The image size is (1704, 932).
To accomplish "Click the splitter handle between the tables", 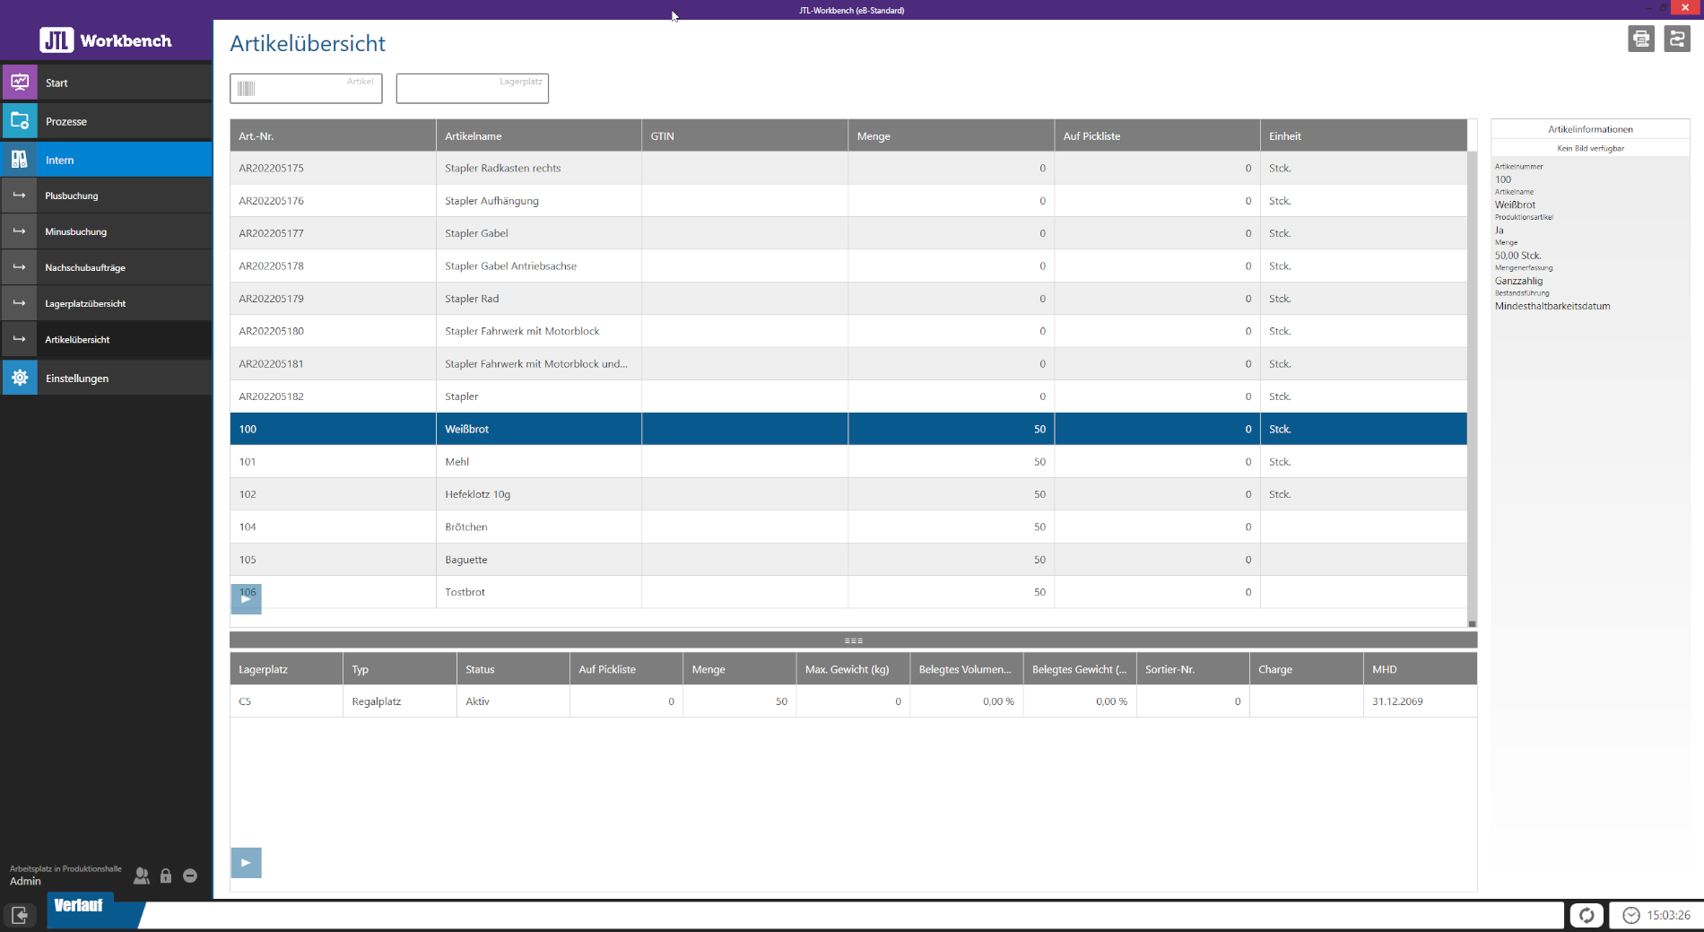I will click(853, 640).
